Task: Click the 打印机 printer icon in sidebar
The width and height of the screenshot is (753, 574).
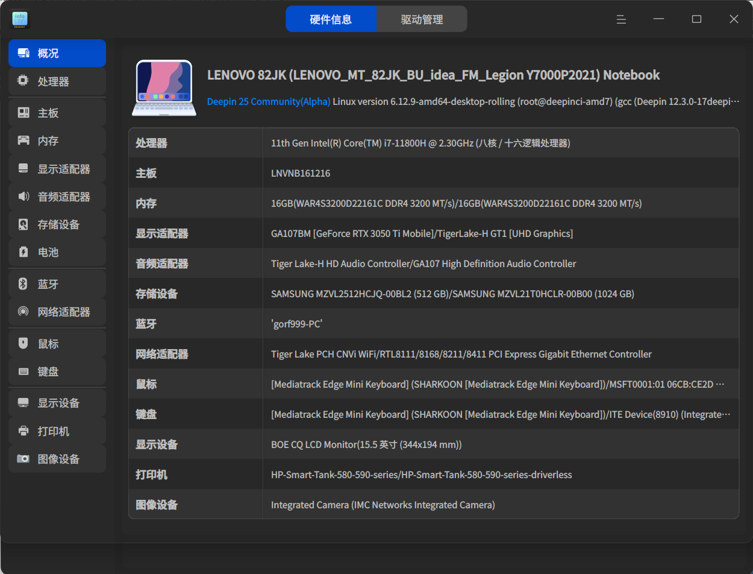Action: tap(23, 431)
